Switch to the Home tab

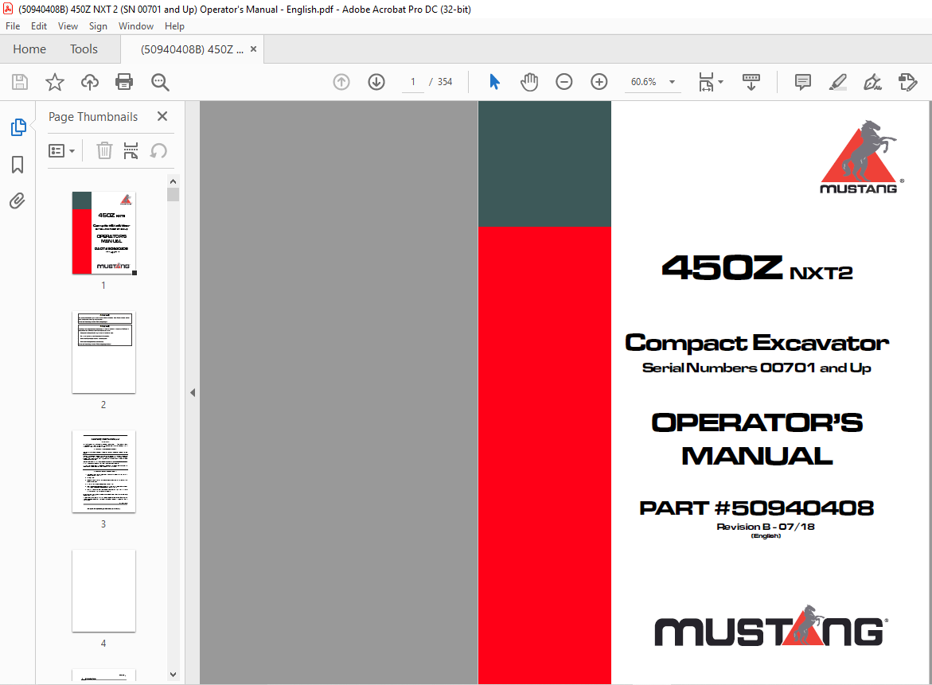29,49
